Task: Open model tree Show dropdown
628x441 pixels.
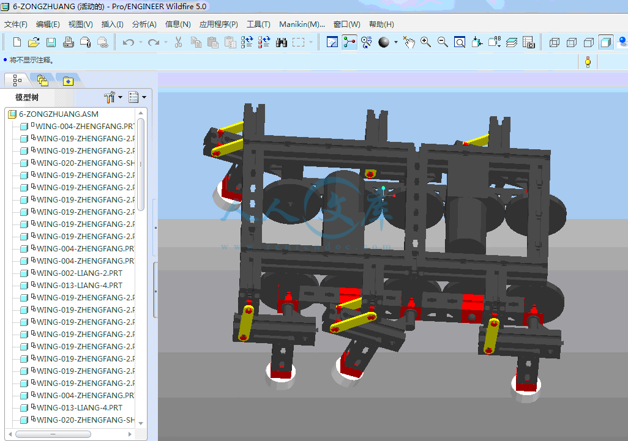Action: click(x=137, y=97)
